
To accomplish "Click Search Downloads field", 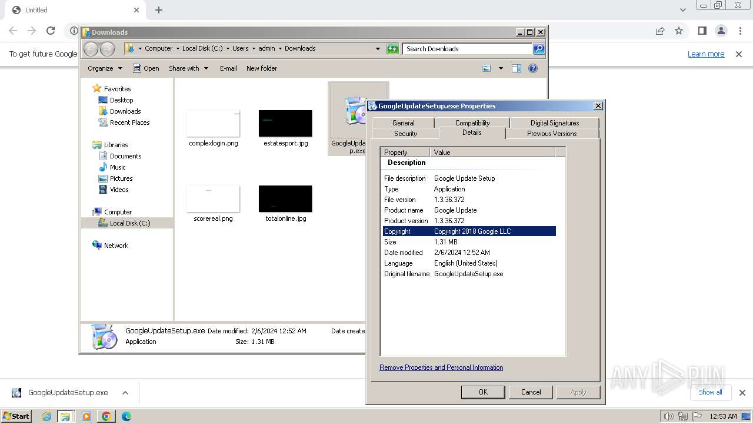I will 467,49.
